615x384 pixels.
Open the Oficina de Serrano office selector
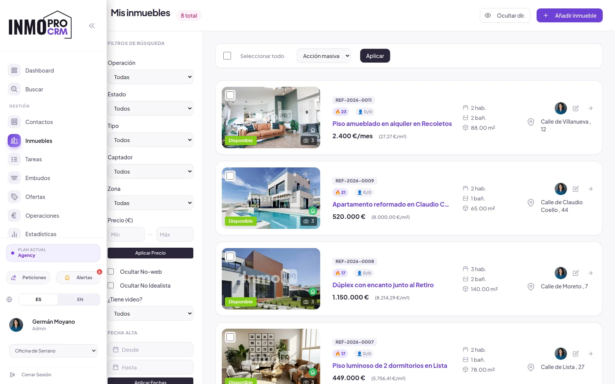coord(53,351)
